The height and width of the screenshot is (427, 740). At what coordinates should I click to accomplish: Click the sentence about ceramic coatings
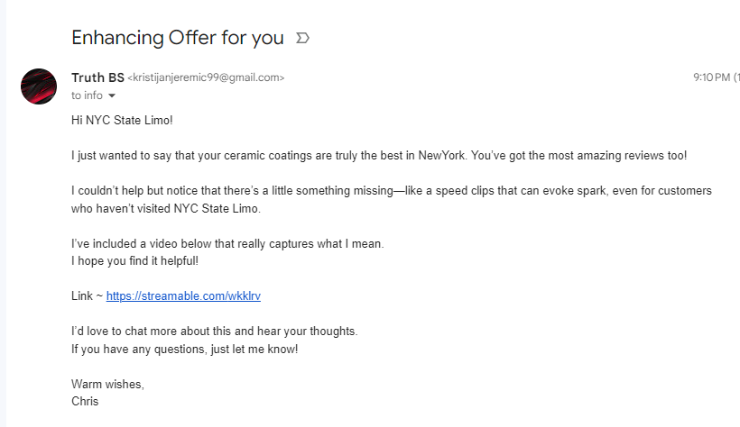tap(379, 156)
